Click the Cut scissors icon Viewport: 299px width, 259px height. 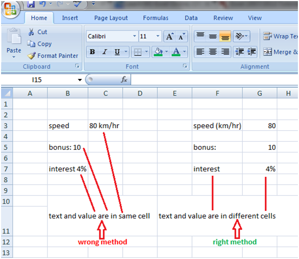point(31,32)
